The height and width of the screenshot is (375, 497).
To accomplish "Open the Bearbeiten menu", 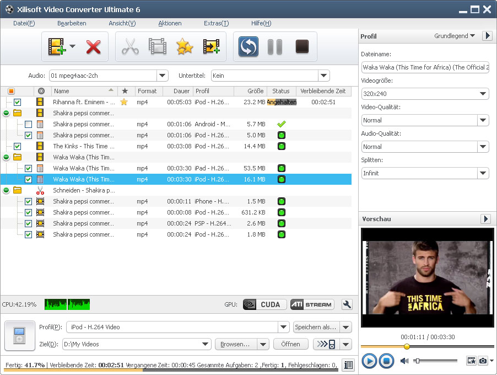I will coord(72,23).
